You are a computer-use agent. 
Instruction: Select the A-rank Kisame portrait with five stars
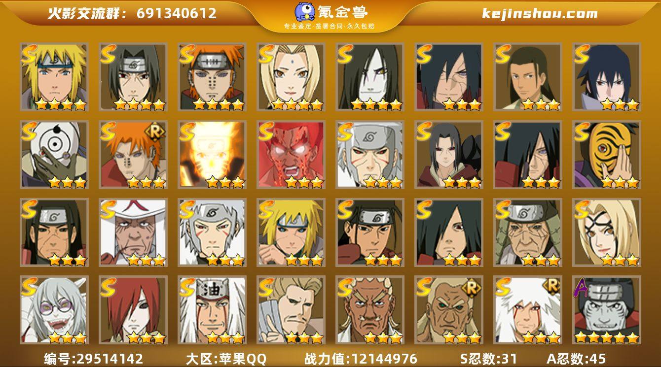pyautogui.click(x=607, y=310)
